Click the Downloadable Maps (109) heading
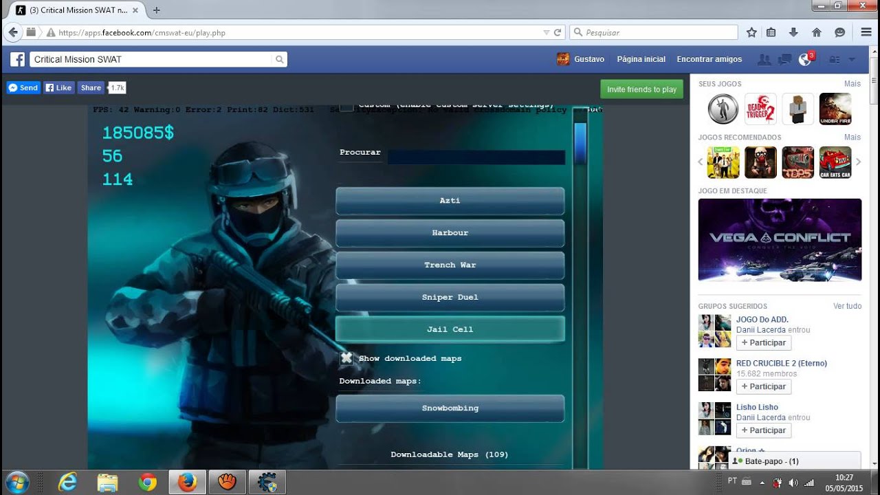880x495 pixels. 450,454
